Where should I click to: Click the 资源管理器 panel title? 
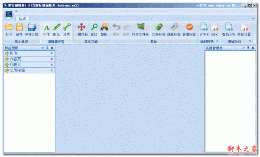pyautogui.click(x=214, y=48)
